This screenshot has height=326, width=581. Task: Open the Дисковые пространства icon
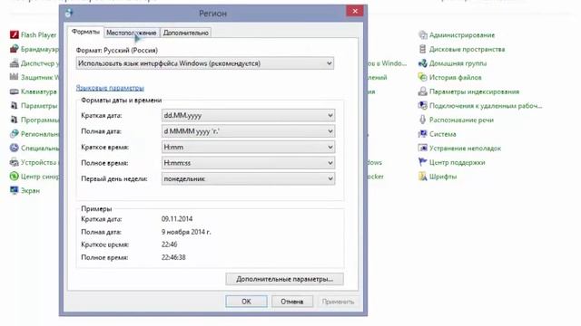[x=422, y=49]
